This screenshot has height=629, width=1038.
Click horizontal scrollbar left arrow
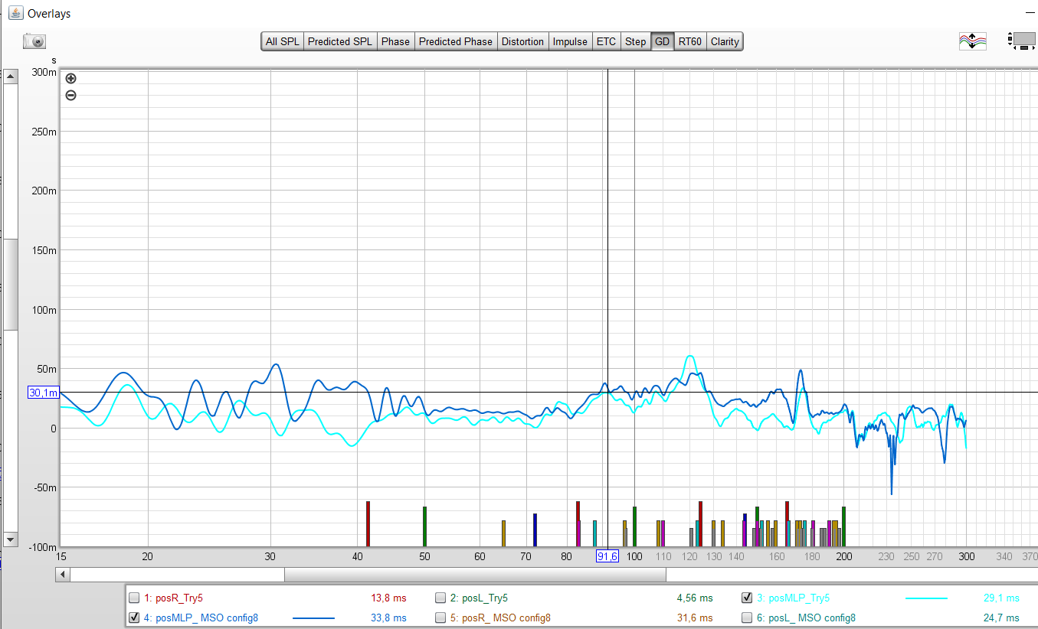pyautogui.click(x=63, y=574)
